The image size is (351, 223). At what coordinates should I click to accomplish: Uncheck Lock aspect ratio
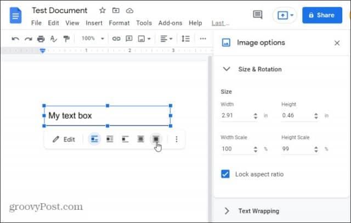point(225,174)
